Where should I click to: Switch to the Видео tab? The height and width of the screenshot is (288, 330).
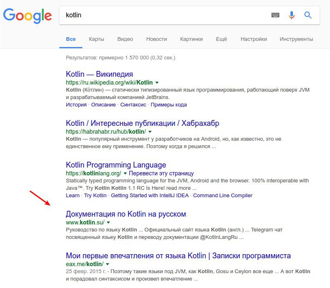pyautogui.click(x=125, y=39)
